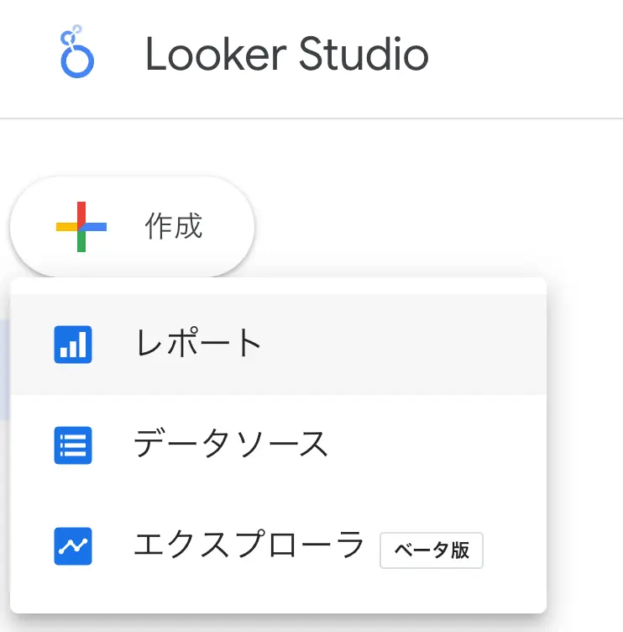This screenshot has height=632, width=623.
Task: Select the エクスプローラ line chart icon
Action: pos(73,546)
